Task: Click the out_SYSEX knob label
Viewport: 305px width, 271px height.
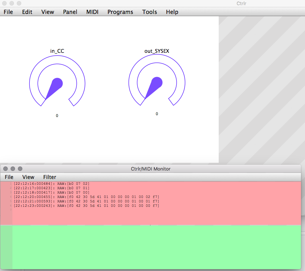Action: click(x=157, y=51)
